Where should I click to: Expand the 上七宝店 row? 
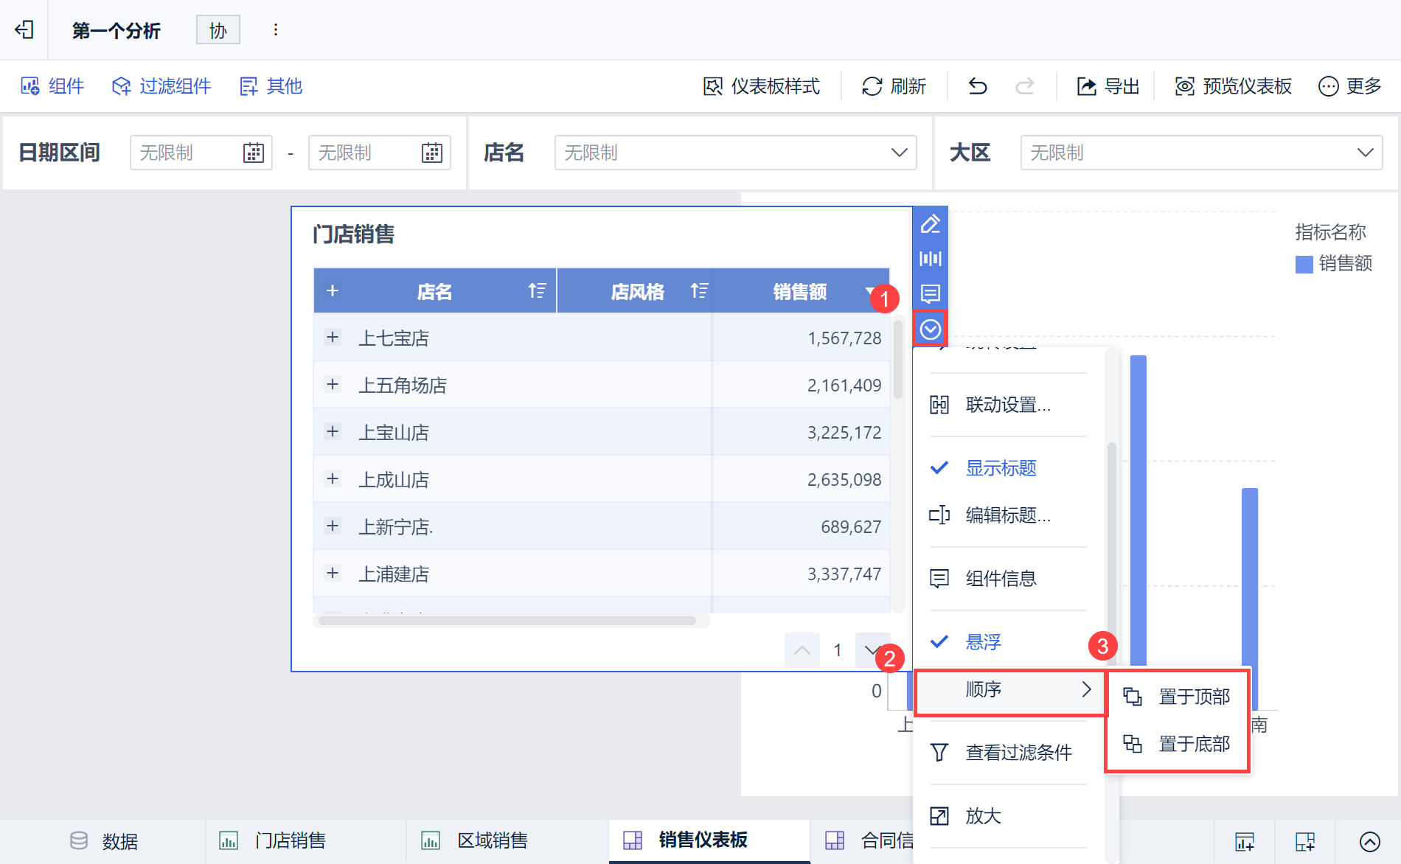pos(333,338)
